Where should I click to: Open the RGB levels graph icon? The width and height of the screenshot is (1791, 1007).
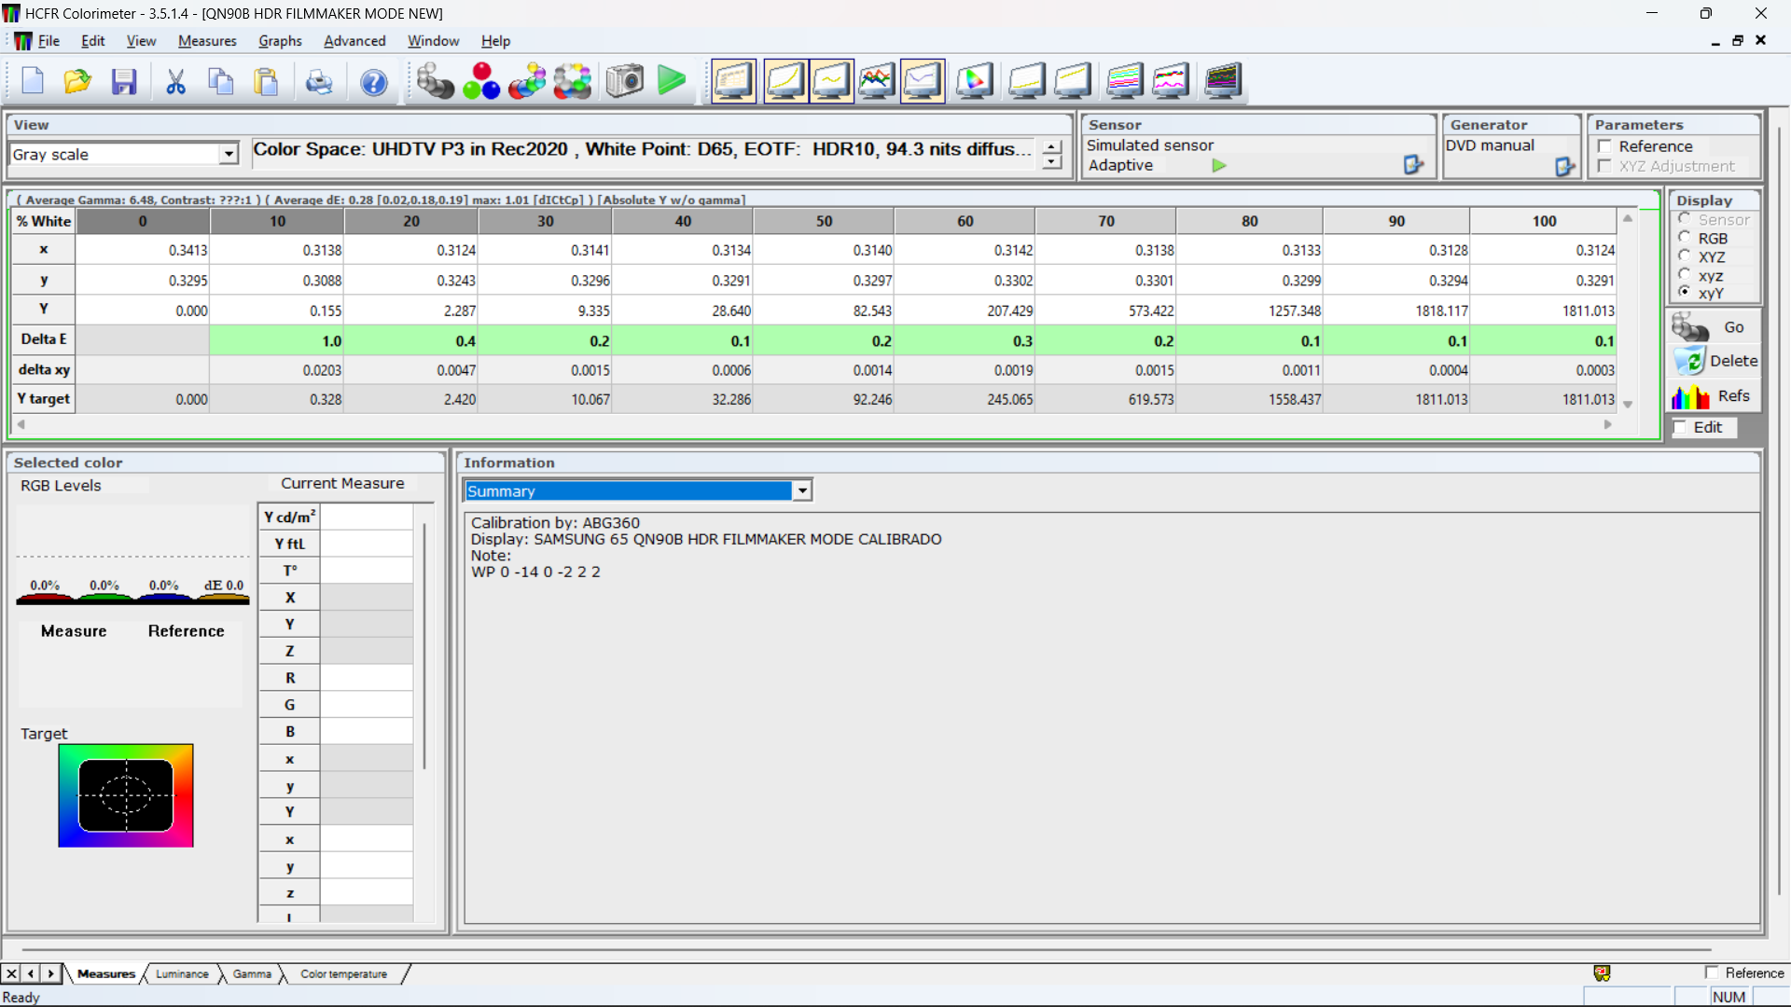pos(876,81)
